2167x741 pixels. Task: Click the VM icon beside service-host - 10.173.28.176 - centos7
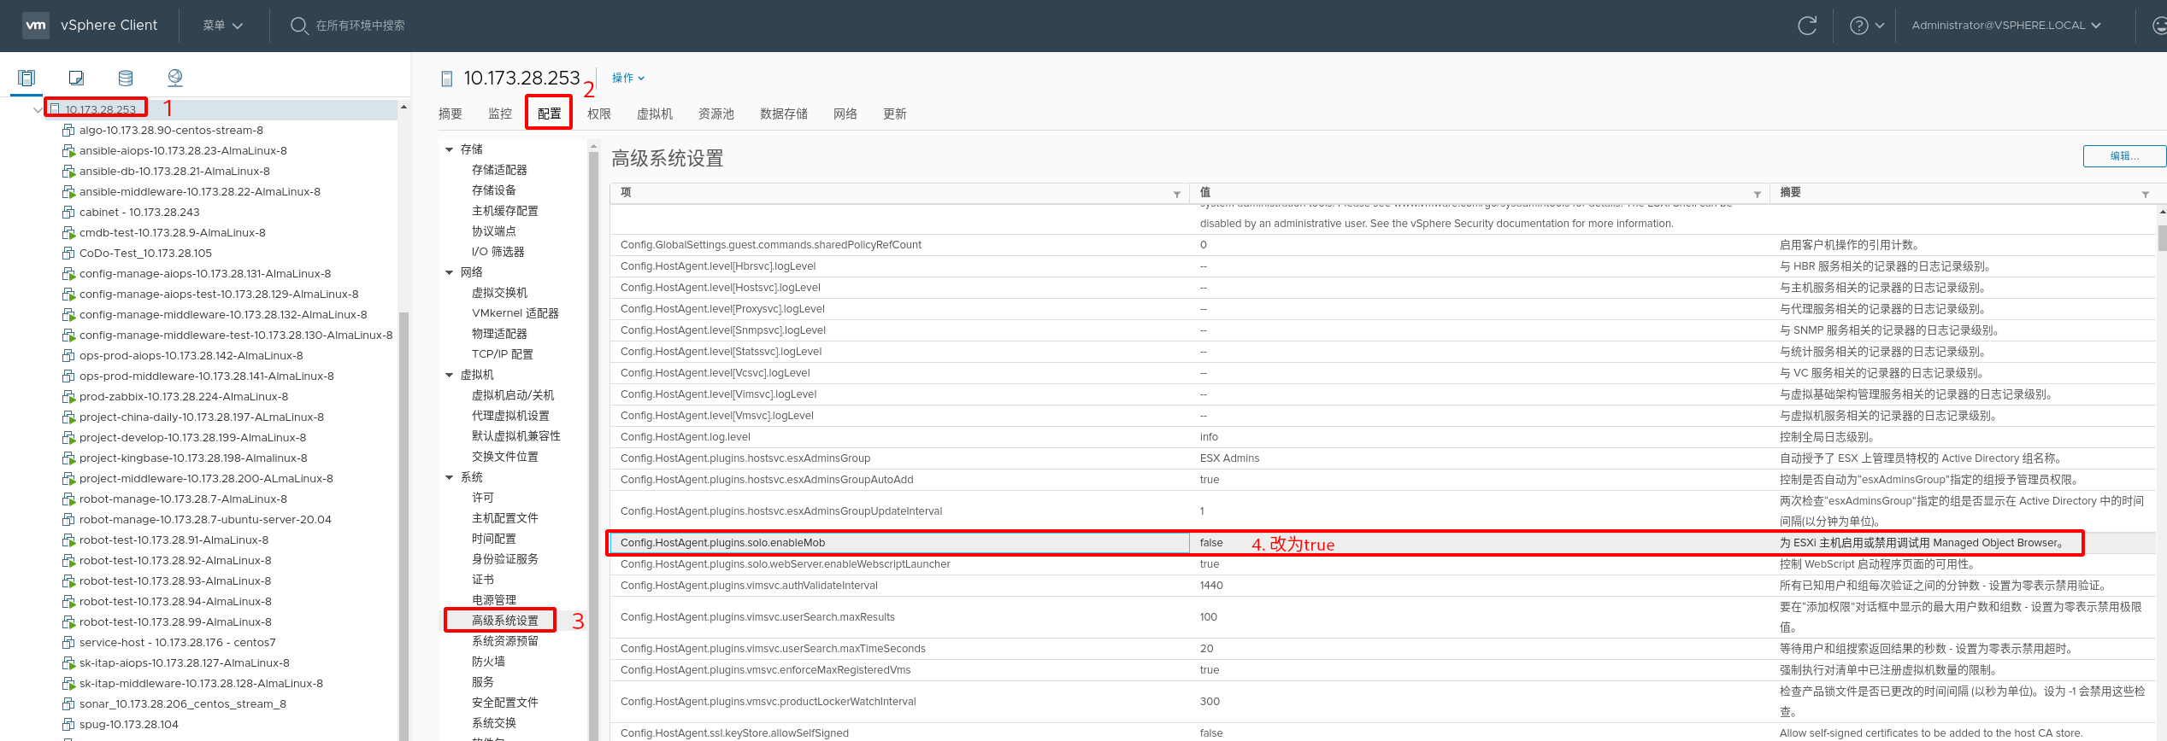[68, 643]
